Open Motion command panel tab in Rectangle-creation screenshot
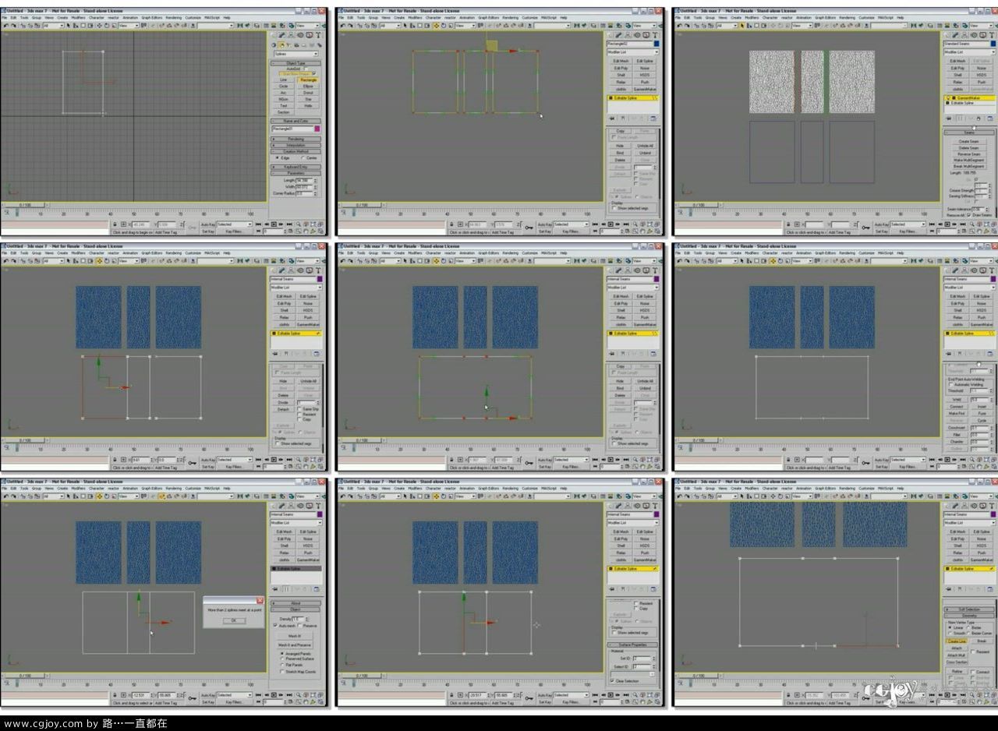 tap(300, 35)
